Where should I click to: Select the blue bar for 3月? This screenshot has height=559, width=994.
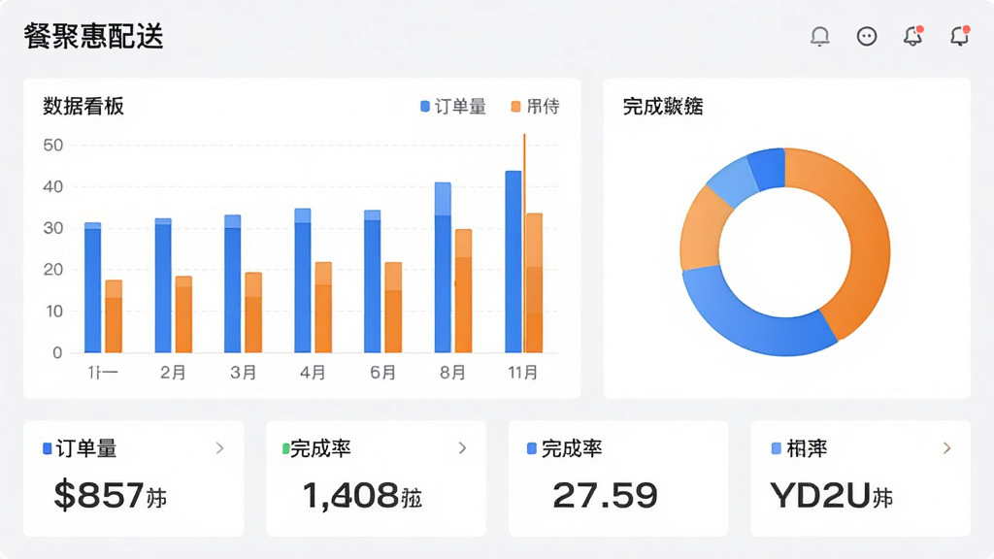pos(233,284)
